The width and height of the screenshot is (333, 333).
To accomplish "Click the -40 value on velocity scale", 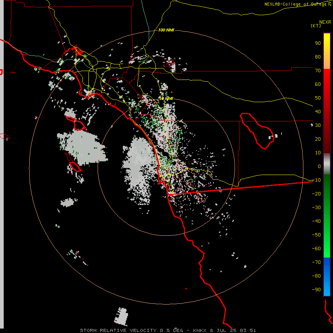I will 316,221.
